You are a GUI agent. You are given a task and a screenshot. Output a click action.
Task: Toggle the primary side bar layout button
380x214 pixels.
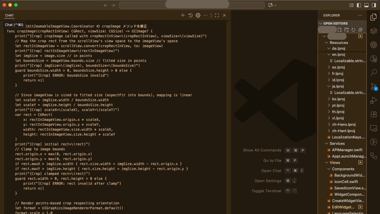tap(359, 5)
